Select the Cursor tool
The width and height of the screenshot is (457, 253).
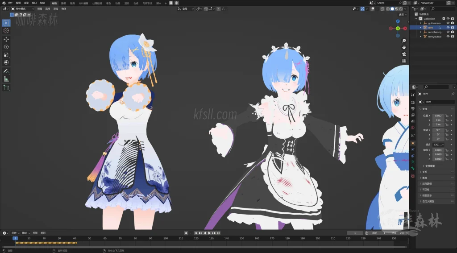pos(6,31)
